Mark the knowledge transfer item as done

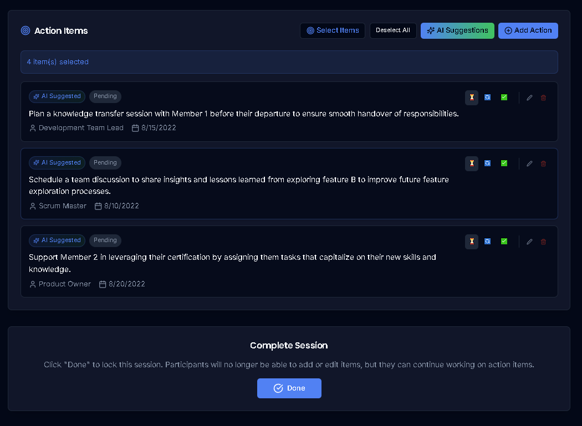tap(504, 97)
